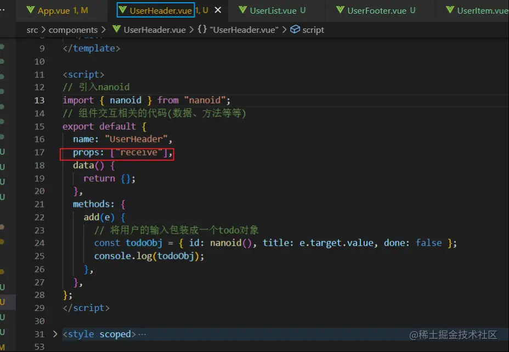Click the methods: keyword
The image size is (509, 352).
[x=93, y=204]
